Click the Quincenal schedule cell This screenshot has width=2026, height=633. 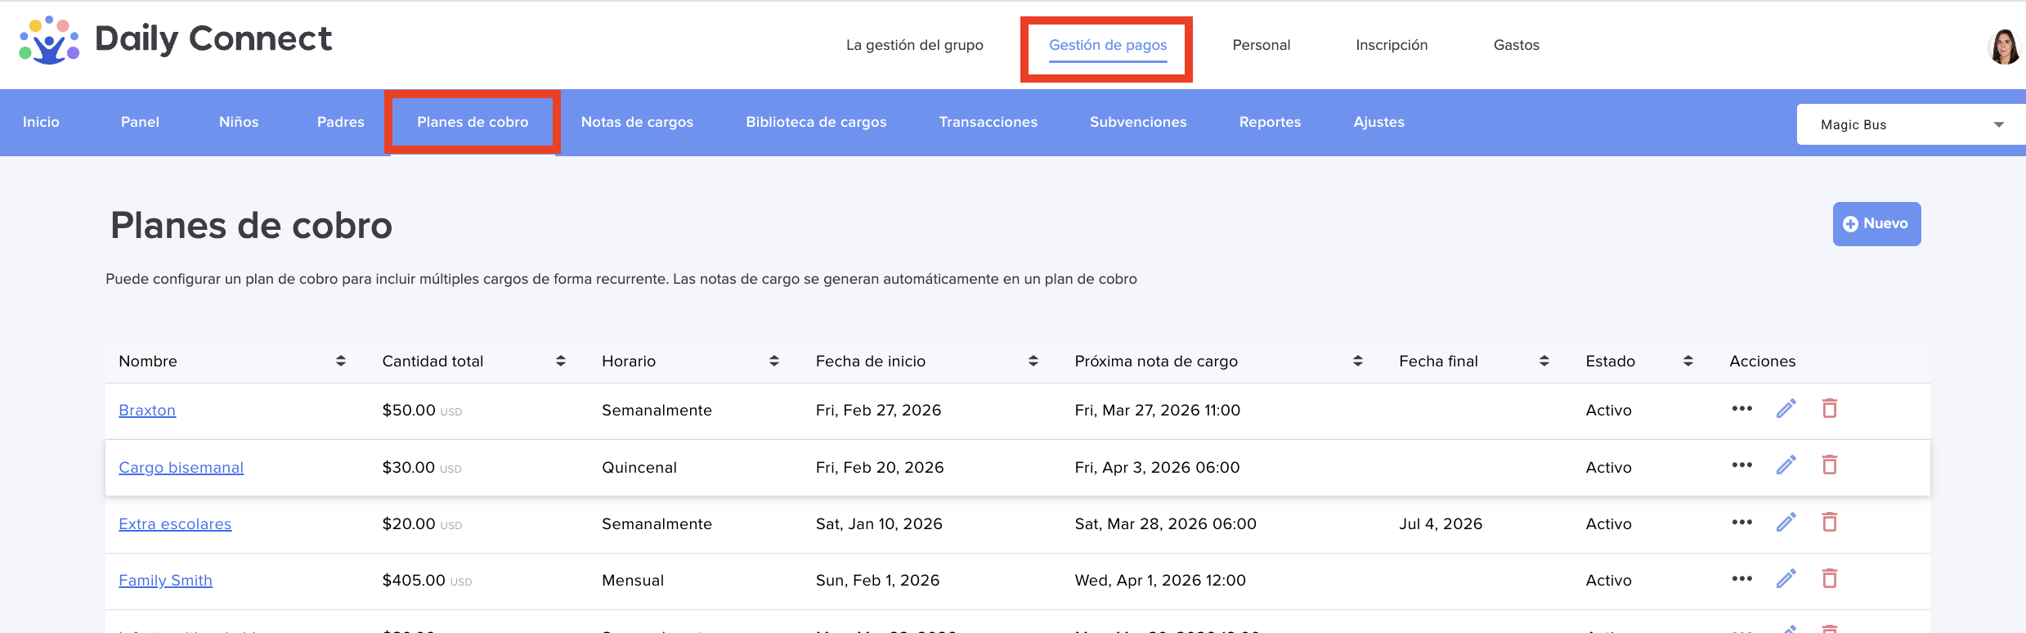pyautogui.click(x=639, y=467)
